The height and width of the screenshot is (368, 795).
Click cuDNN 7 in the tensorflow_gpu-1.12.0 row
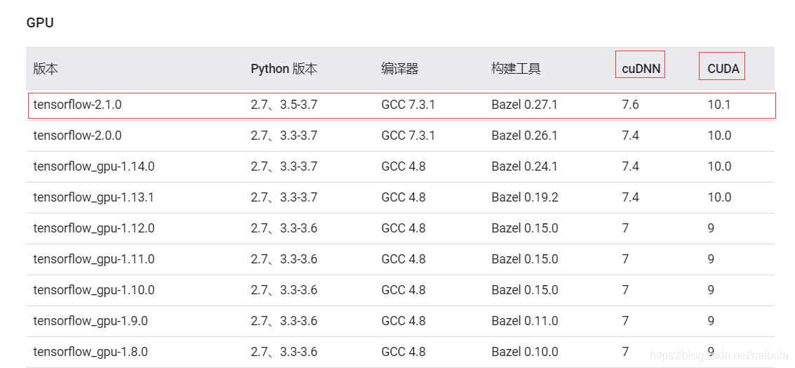click(626, 228)
